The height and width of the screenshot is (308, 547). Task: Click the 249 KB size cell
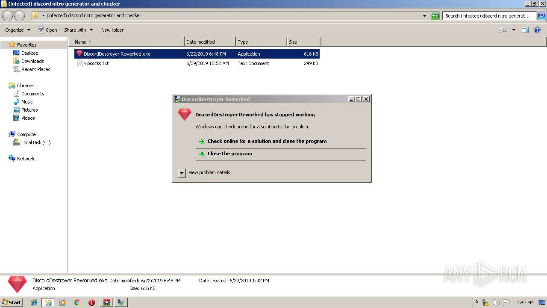311,63
